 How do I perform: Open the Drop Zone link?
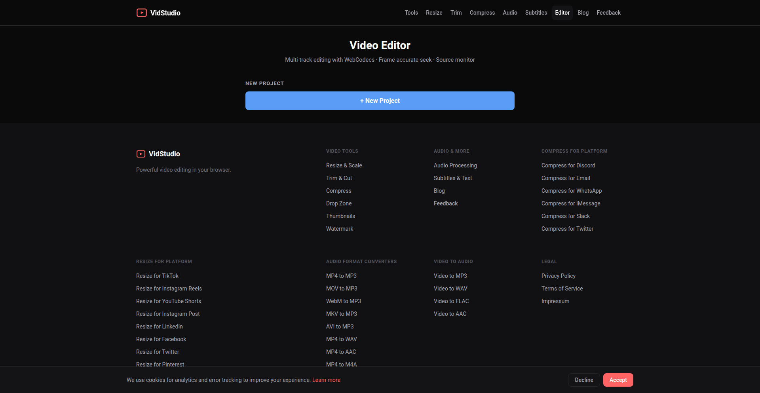coord(339,203)
